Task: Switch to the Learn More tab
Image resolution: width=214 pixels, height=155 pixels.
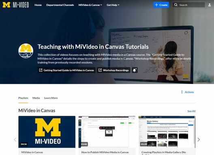Action: (x=51, y=98)
